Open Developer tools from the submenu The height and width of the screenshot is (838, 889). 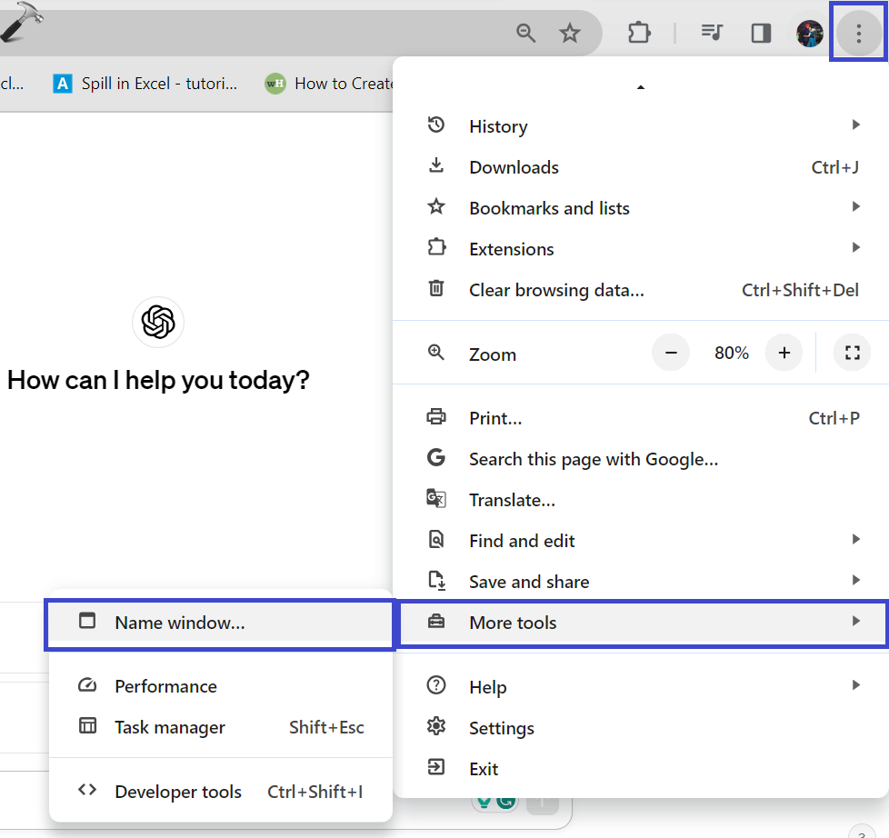pyautogui.click(x=178, y=792)
